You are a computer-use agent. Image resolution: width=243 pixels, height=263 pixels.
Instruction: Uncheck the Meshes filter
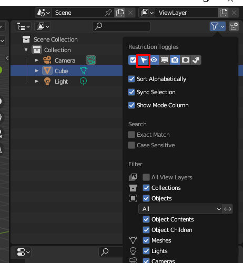(x=146, y=240)
